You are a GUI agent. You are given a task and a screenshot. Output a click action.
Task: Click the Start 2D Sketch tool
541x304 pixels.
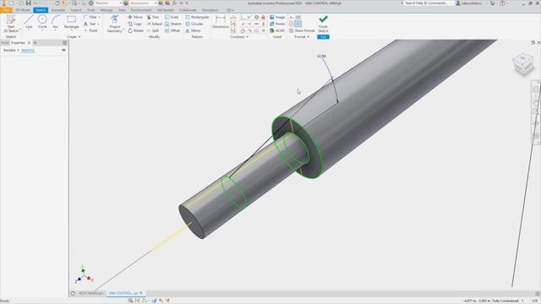click(11, 24)
